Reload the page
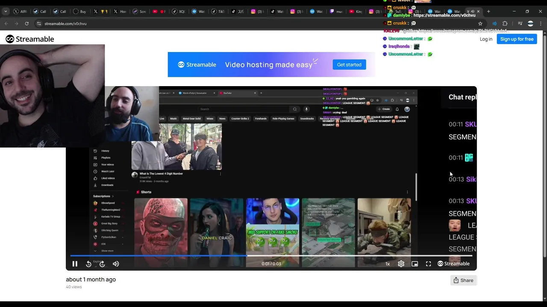This screenshot has height=307, width=547. coord(26,23)
